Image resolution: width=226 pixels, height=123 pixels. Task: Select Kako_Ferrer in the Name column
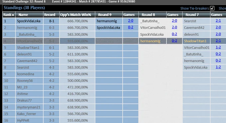(x=27, y=114)
